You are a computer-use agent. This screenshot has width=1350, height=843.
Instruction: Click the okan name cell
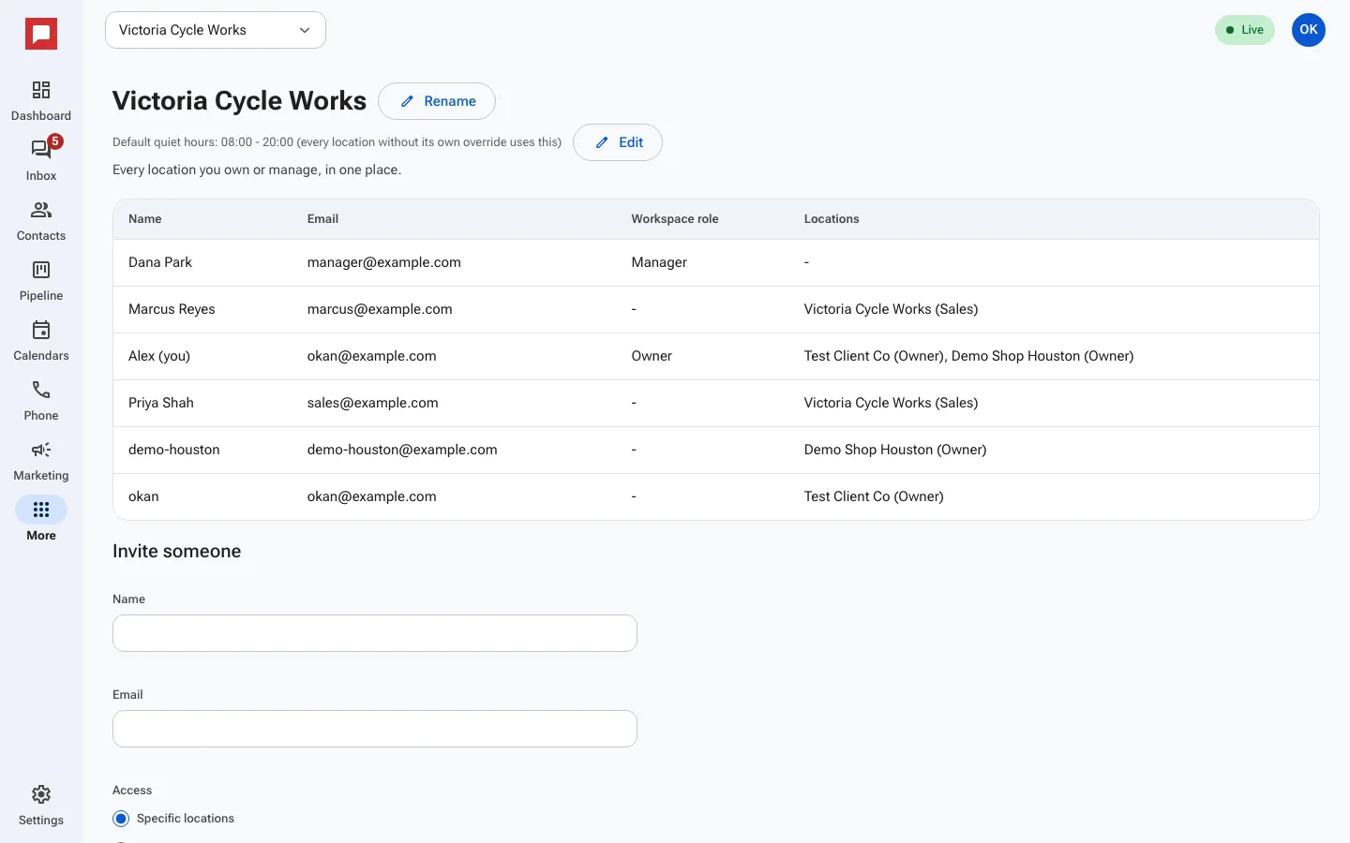[x=143, y=496]
